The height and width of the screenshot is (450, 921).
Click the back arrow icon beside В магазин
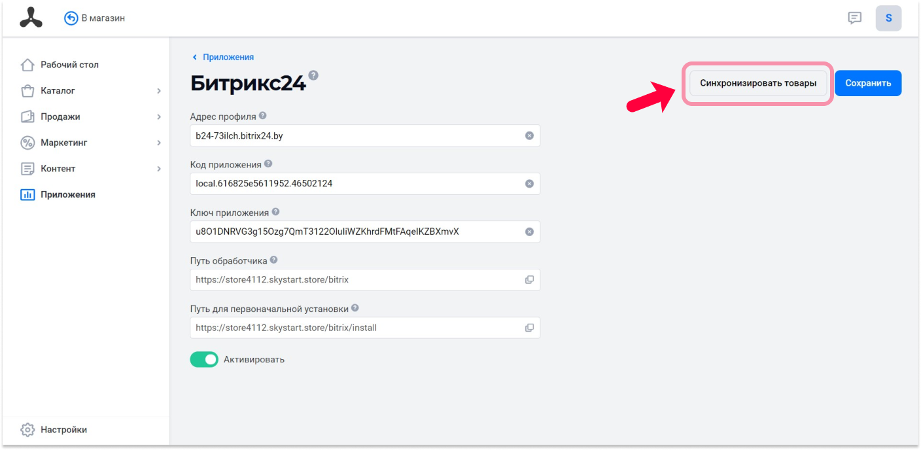[x=71, y=18]
